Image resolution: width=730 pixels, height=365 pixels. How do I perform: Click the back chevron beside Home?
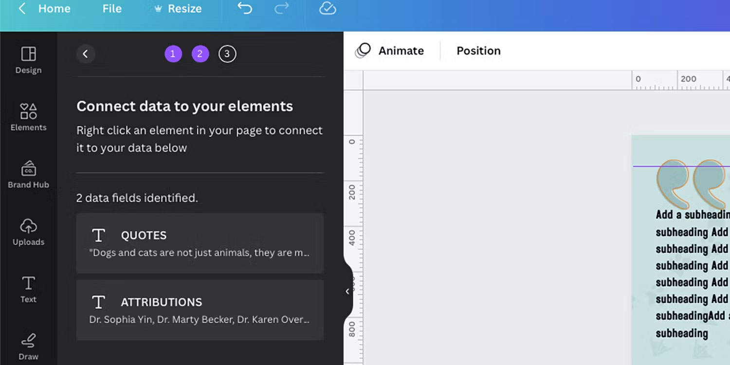click(22, 8)
